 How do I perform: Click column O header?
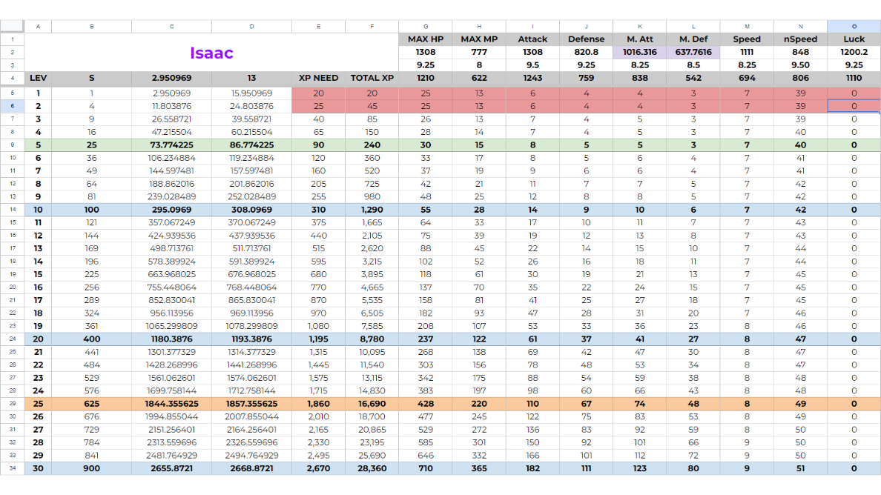[x=854, y=27]
